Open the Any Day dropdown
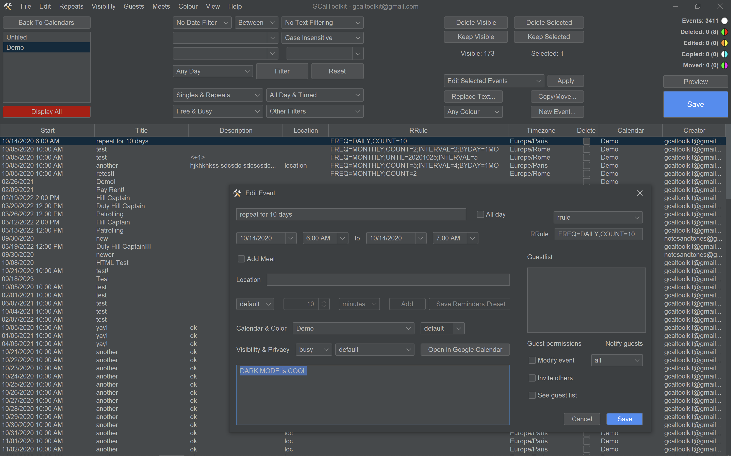 [x=213, y=71]
